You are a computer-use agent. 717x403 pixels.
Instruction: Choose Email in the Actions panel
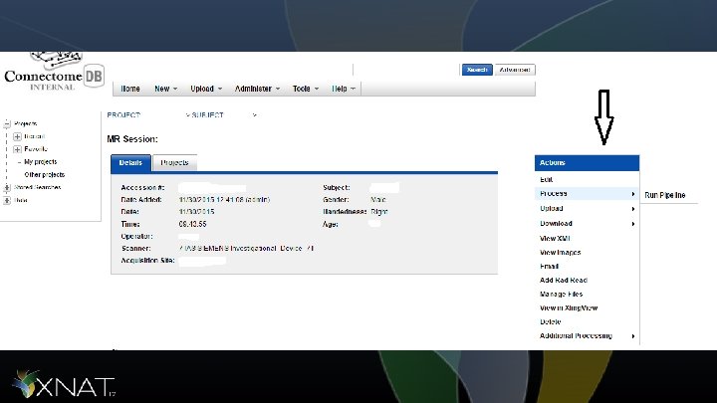[549, 267]
